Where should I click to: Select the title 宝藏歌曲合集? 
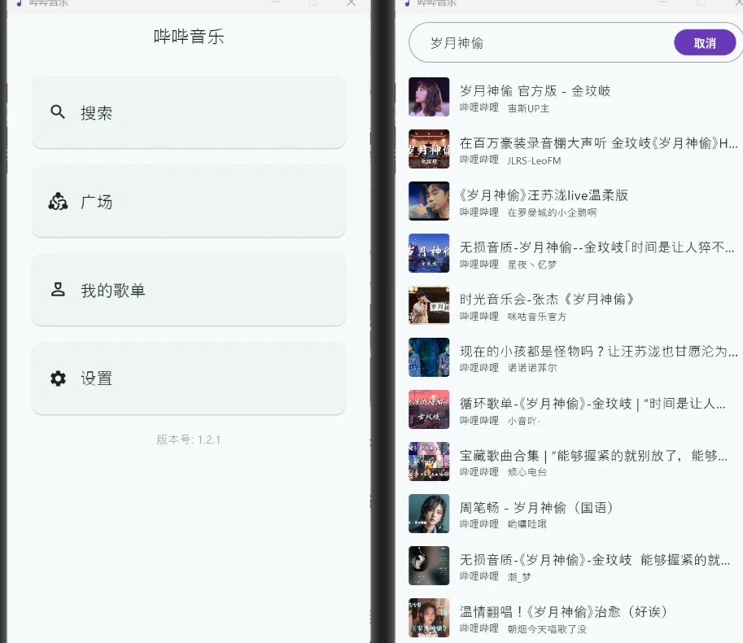(x=593, y=455)
